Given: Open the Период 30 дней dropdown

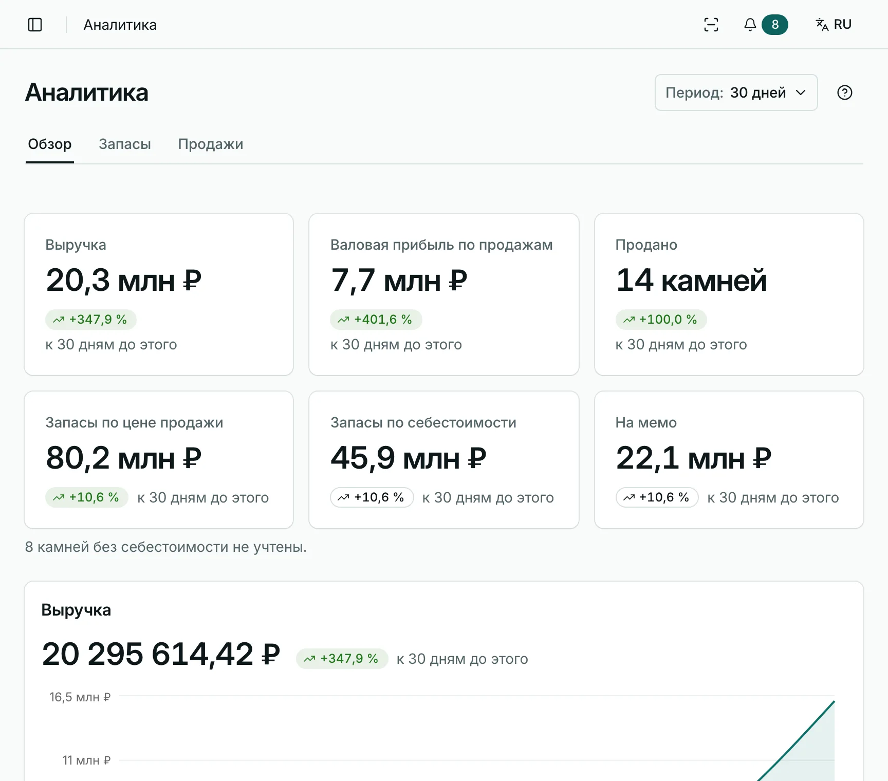Looking at the screenshot, I should click(736, 92).
